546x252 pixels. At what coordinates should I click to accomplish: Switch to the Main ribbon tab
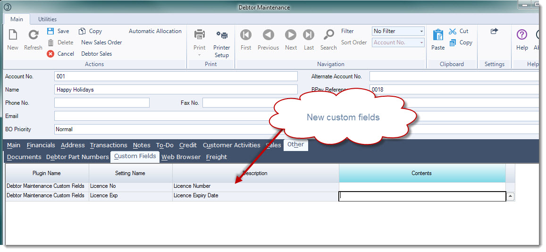point(17,19)
